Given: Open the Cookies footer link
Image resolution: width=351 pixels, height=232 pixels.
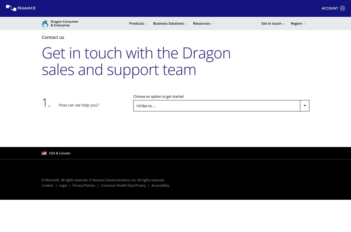Looking at the screenshot, I should pos(47,185).
